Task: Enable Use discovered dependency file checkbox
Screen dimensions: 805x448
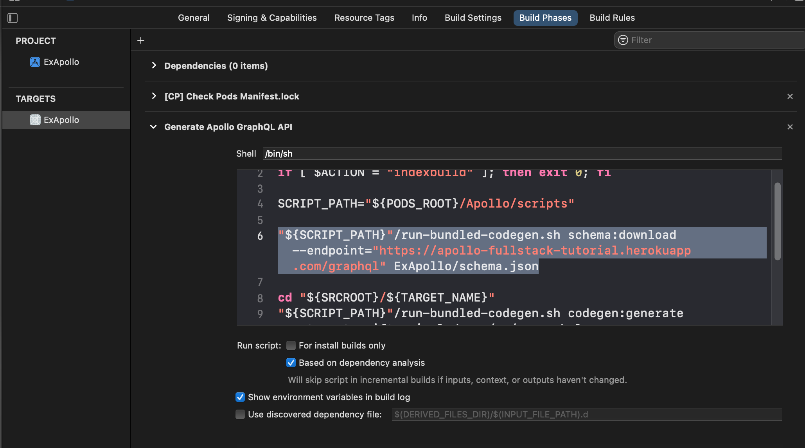Action: tap(240, 414)
